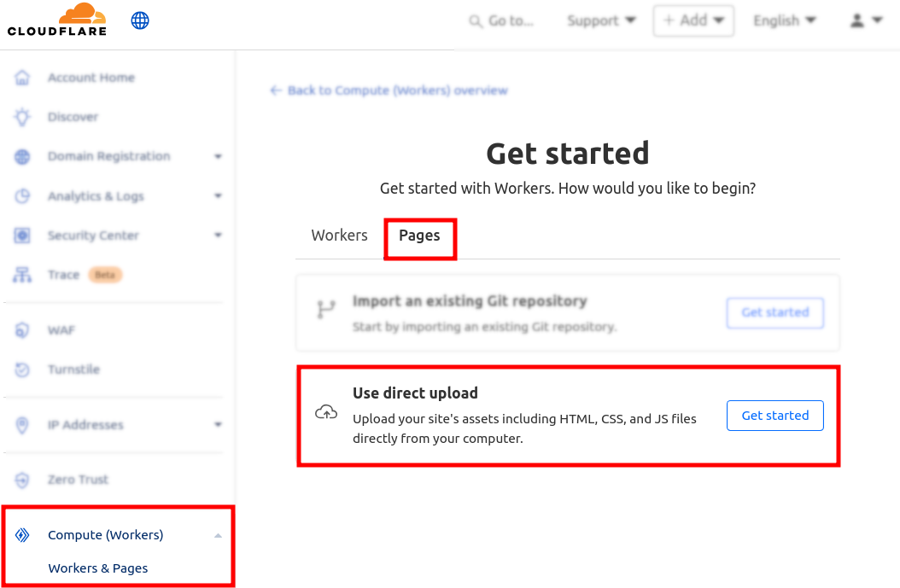The height and width of the screenshot is (588, 900).
Task: Open the English language dropdown
Action: 784,20
